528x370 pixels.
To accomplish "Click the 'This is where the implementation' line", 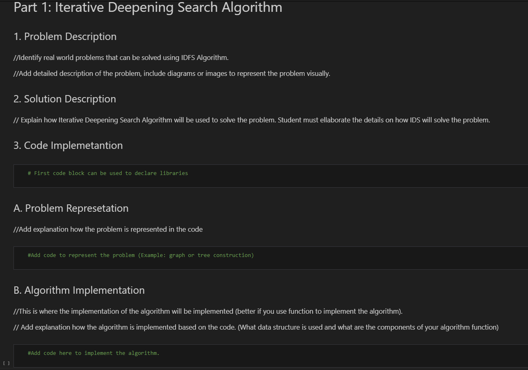I will [208, 311].
